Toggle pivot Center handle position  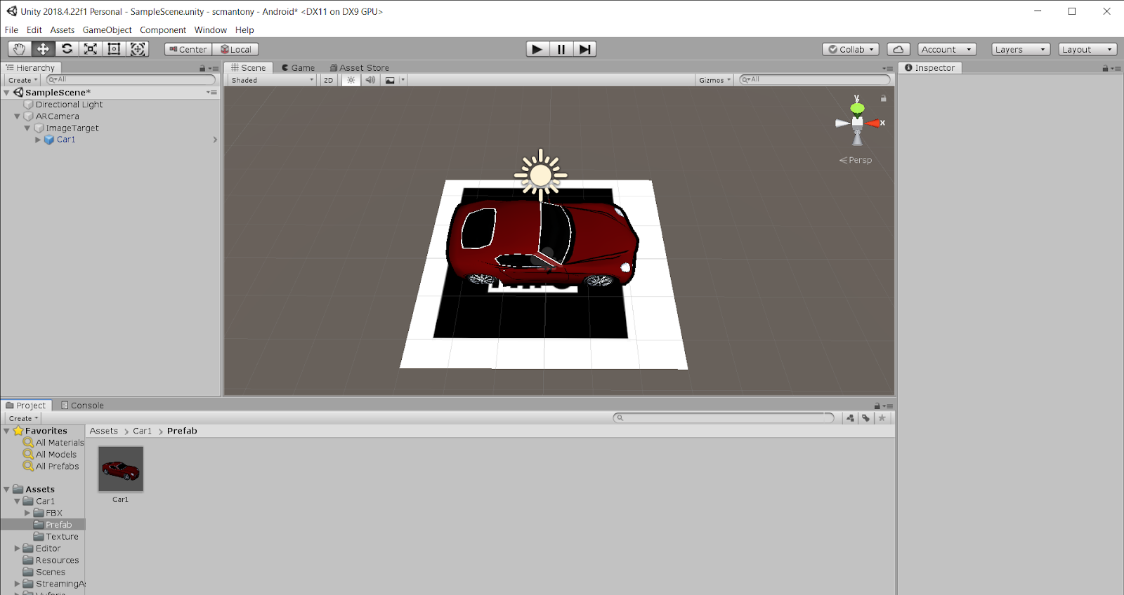(188, 49)
